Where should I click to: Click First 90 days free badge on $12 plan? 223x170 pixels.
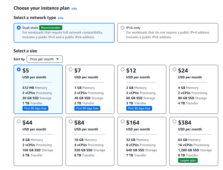[x=139, y=108]
